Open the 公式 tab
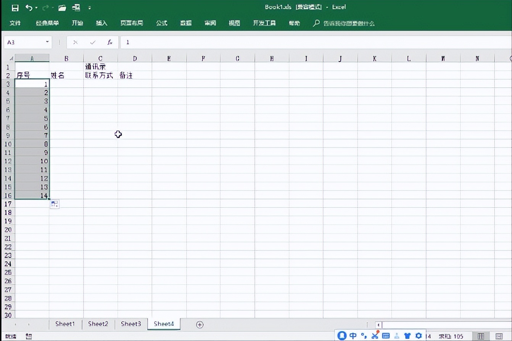This screenshot has height=341, width=512. point(162,23)
